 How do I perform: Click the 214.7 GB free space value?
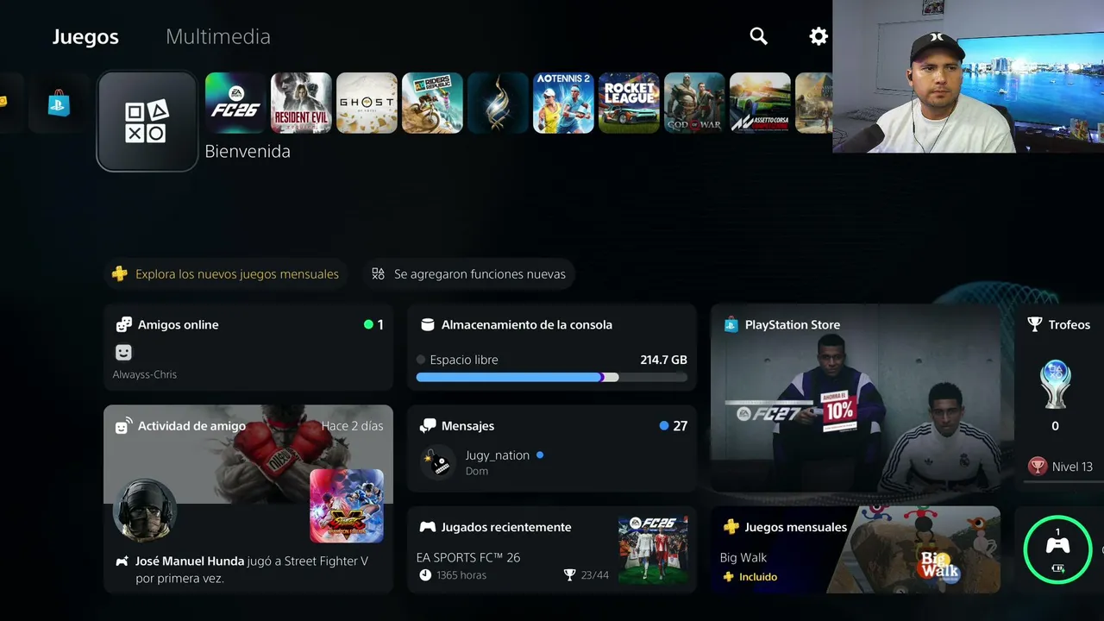(x=664, y=360)
